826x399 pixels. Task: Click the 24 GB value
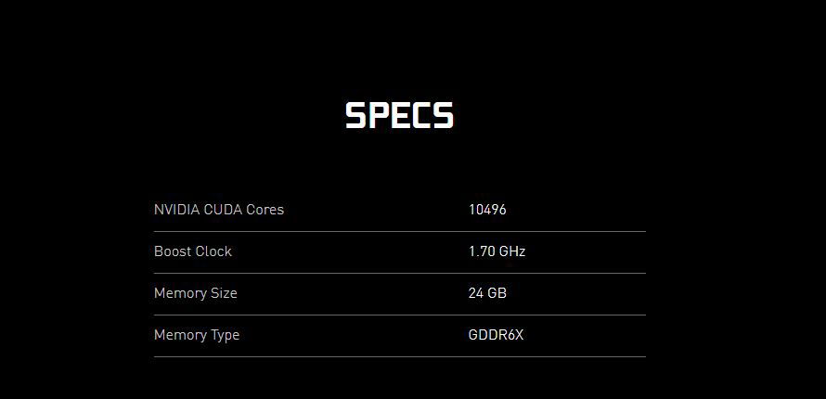click(487, 293)
